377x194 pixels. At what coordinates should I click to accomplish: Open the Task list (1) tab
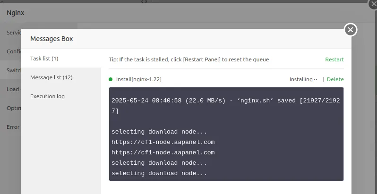pyautogui.click(x=44, y=59)
